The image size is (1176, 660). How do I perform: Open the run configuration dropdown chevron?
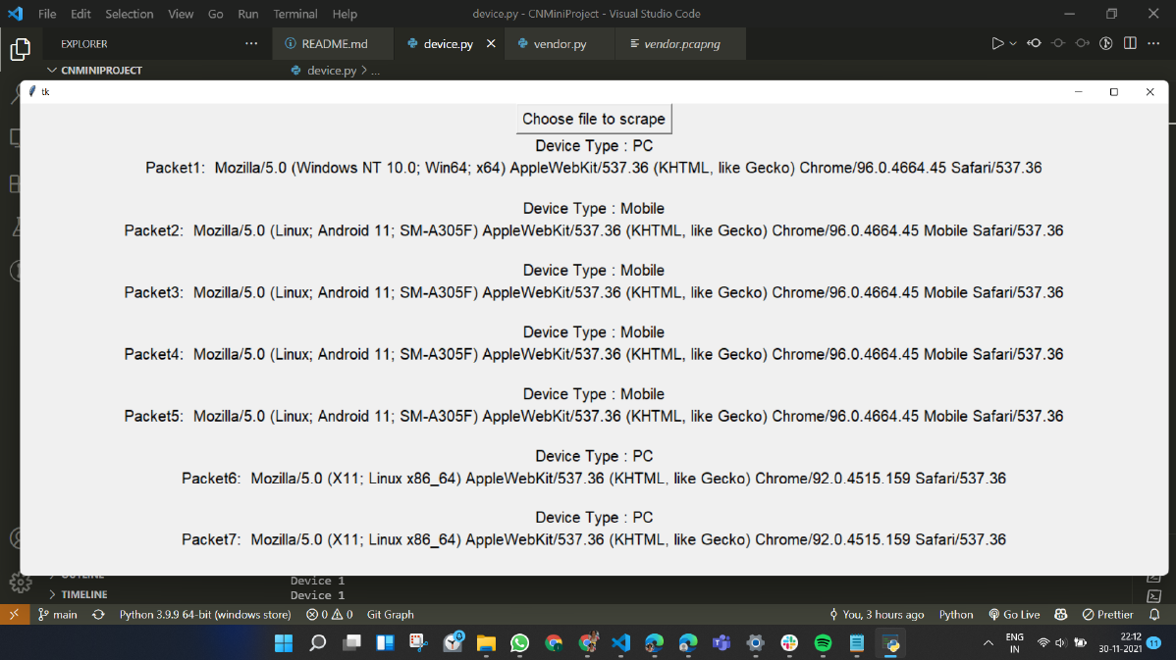(1012, 42)
